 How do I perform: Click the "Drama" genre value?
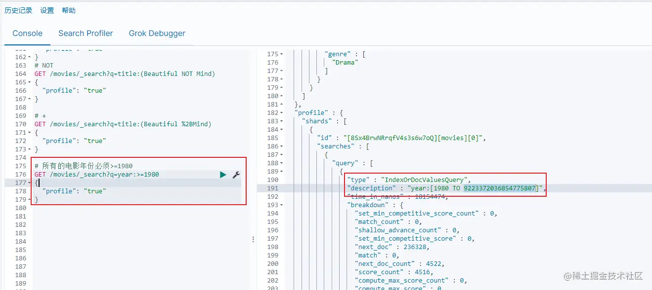click(345, 63)
